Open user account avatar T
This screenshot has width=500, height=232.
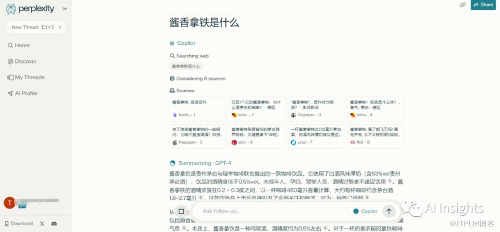tap(9, 203)
